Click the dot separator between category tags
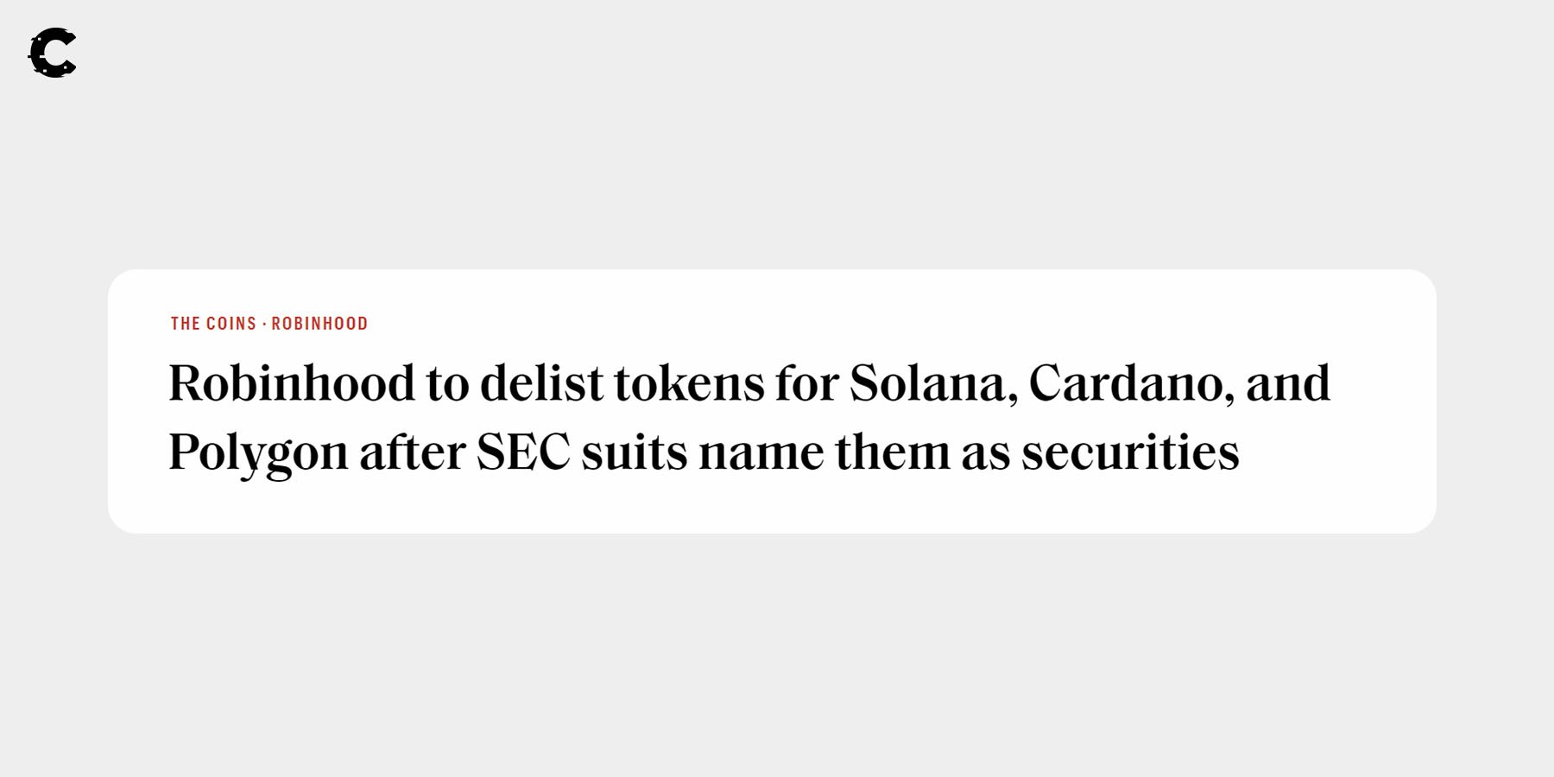The width and height of the screenshot is (1554, 777). click(264, 324)
